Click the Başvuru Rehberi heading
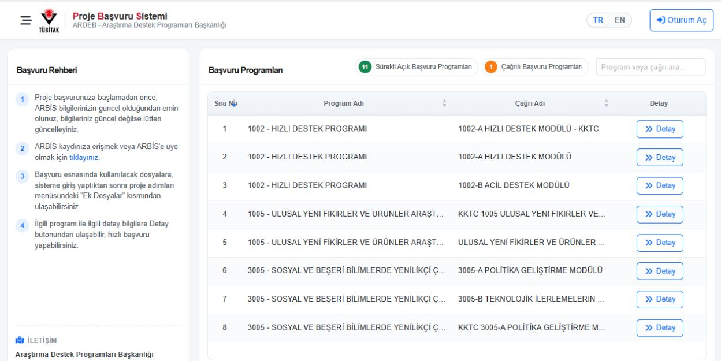 coord(47,70)
